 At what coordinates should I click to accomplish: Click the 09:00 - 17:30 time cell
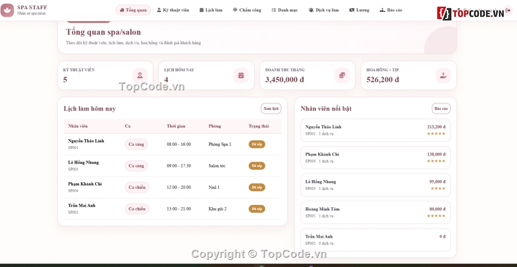tap(179, 166)
